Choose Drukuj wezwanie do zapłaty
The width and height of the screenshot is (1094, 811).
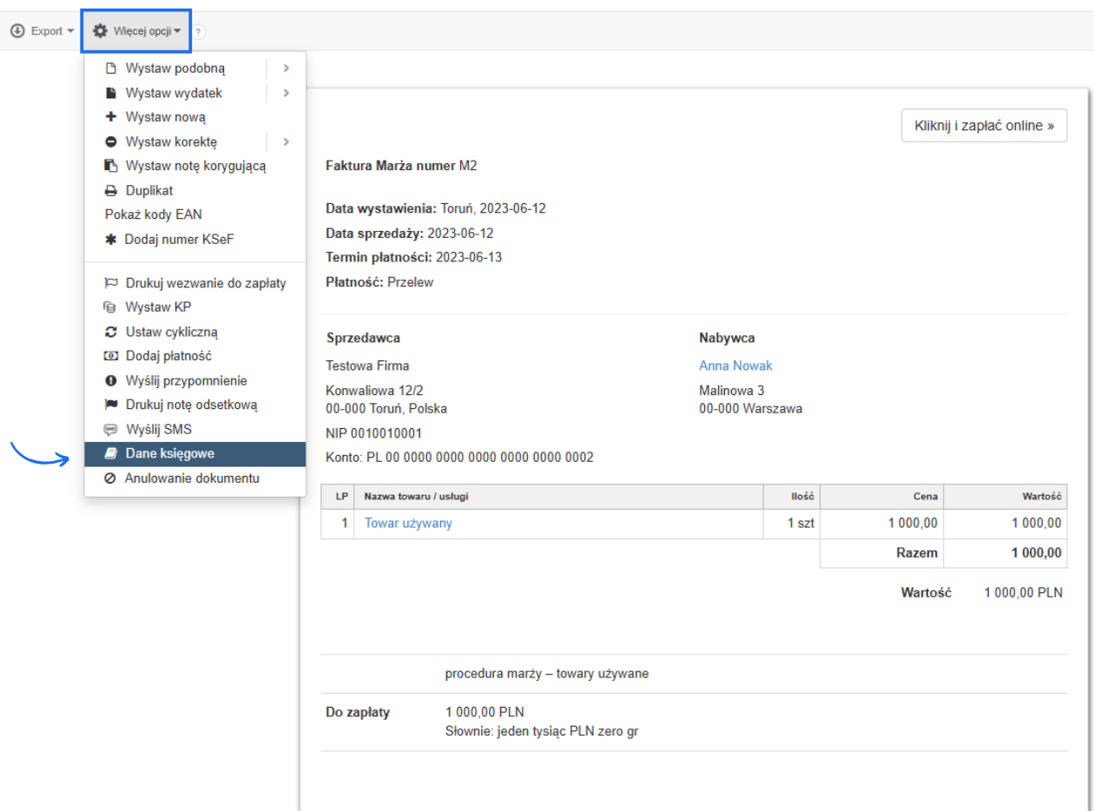pyautogui.click(x=205, y=283)
